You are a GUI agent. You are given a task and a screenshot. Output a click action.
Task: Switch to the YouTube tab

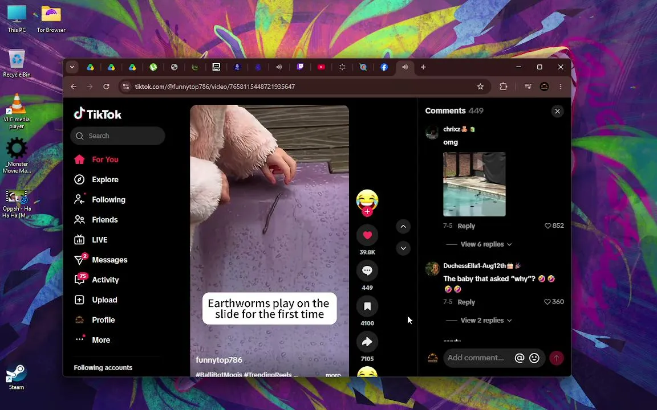coord(322,67)
